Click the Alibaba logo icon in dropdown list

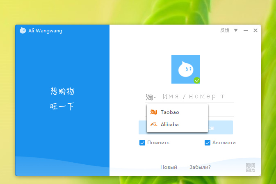[x=154, y=125]
